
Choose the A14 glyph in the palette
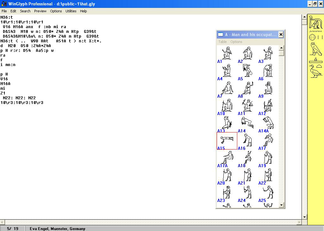tap(247, 123)
